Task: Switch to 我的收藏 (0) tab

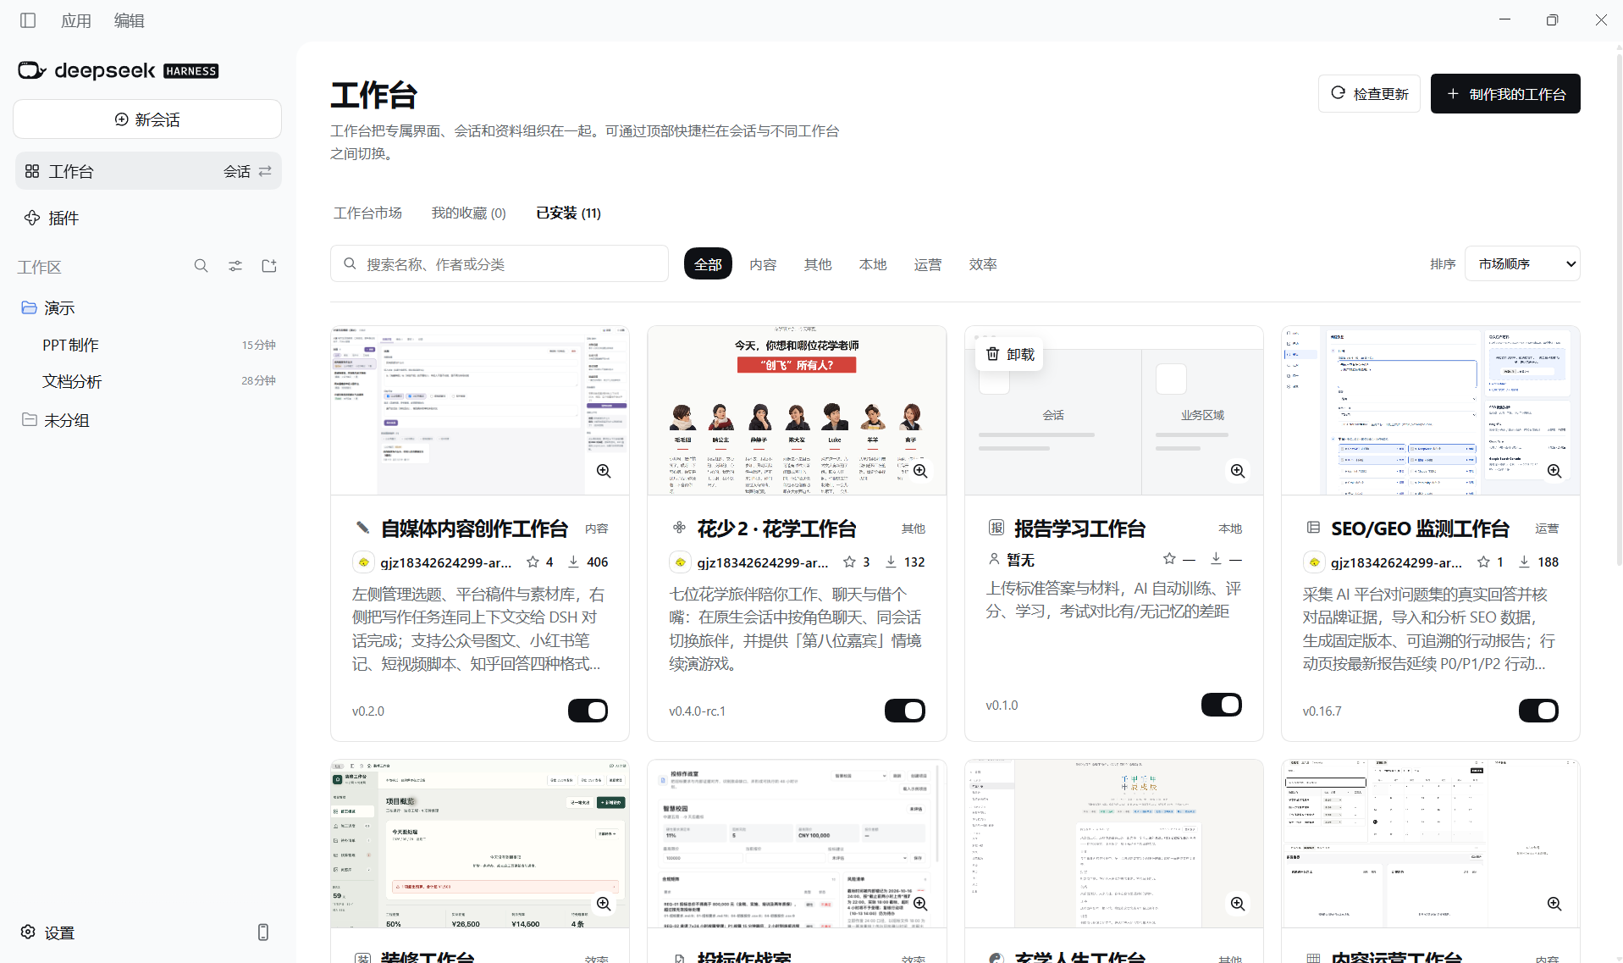Action: (469, 213)
